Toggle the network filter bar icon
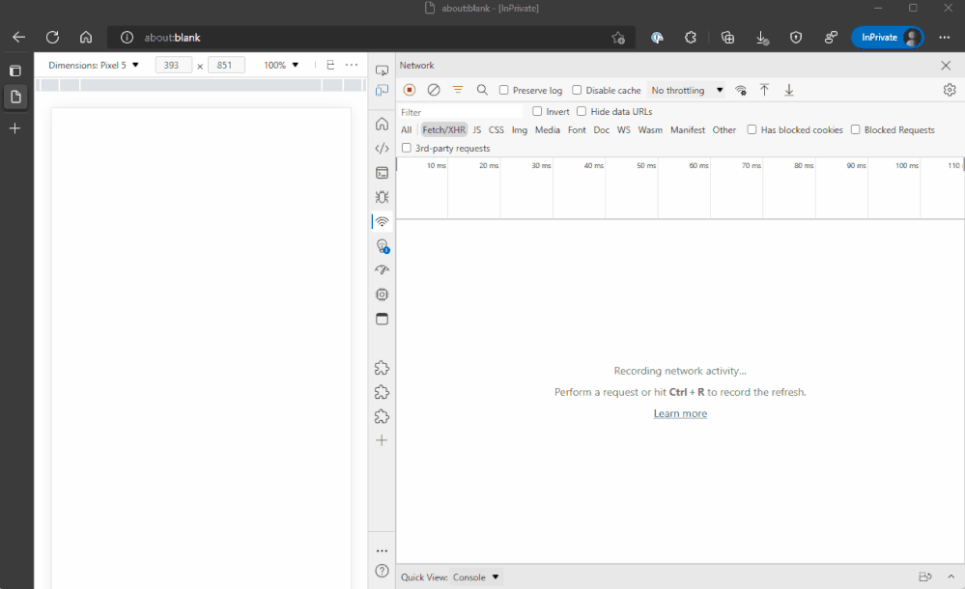This screenshot has width=965, height=589. click(x=458, y=90)
